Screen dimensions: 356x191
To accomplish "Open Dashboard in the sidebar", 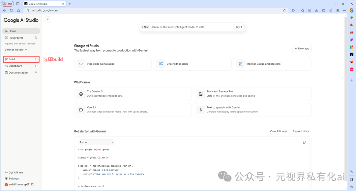I will pyautogui.click(x=21, y=66).
